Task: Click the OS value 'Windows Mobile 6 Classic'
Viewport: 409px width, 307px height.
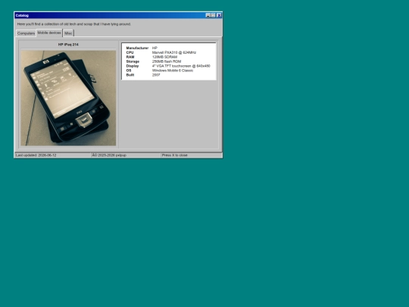Action: pos(173,70)
